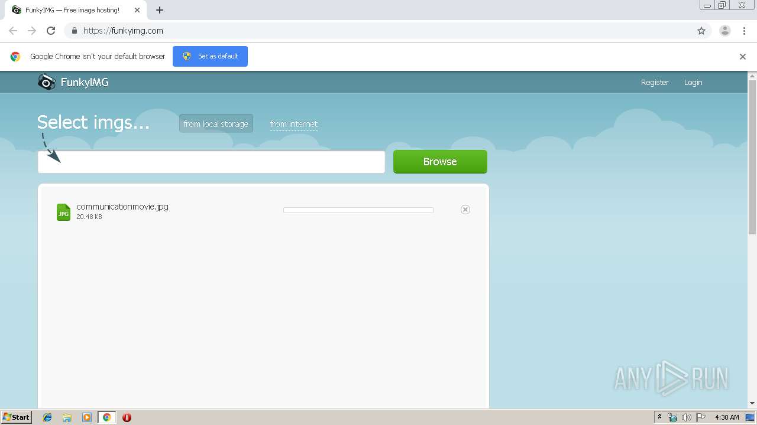Click the FunkyIMG camera logo icon
757x425 pixels.
(47, 82)
